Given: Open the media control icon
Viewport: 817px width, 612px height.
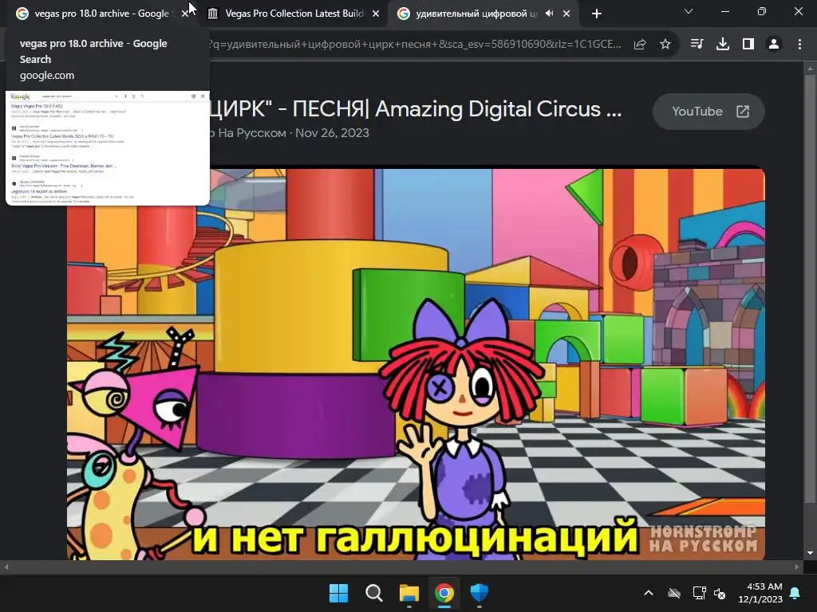Looking at the screenshot, I should 697,45.
